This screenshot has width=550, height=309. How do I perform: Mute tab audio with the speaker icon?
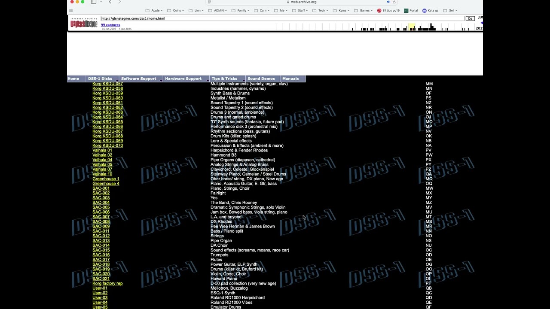tap(388, 2)
